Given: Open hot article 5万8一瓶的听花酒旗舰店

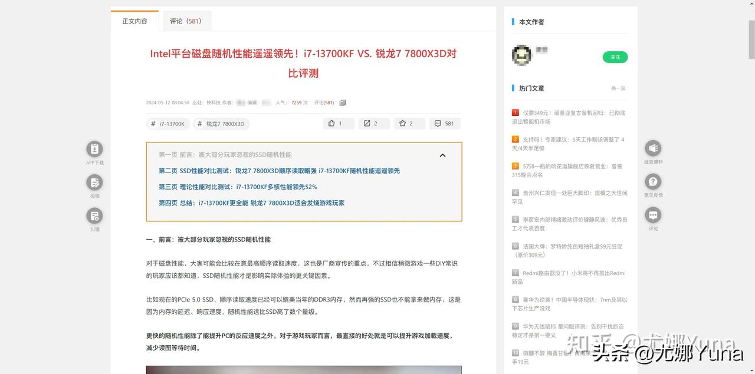Looking at the screenshot, I should [569, 170].
